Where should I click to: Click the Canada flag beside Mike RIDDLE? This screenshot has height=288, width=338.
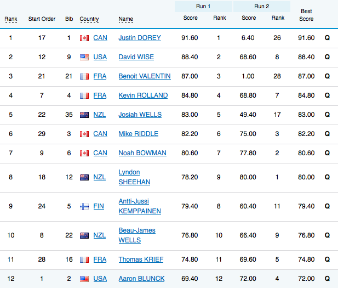tap(84, 134)
